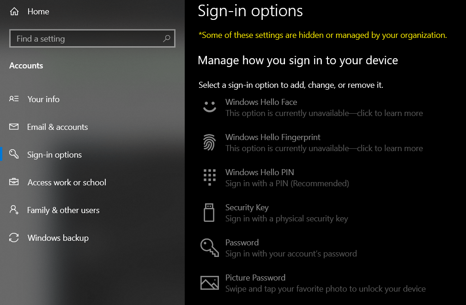466x305 pixels.
Task: Click the search magnifier icon
Action: pyautogui.click(x=167, y=38)
